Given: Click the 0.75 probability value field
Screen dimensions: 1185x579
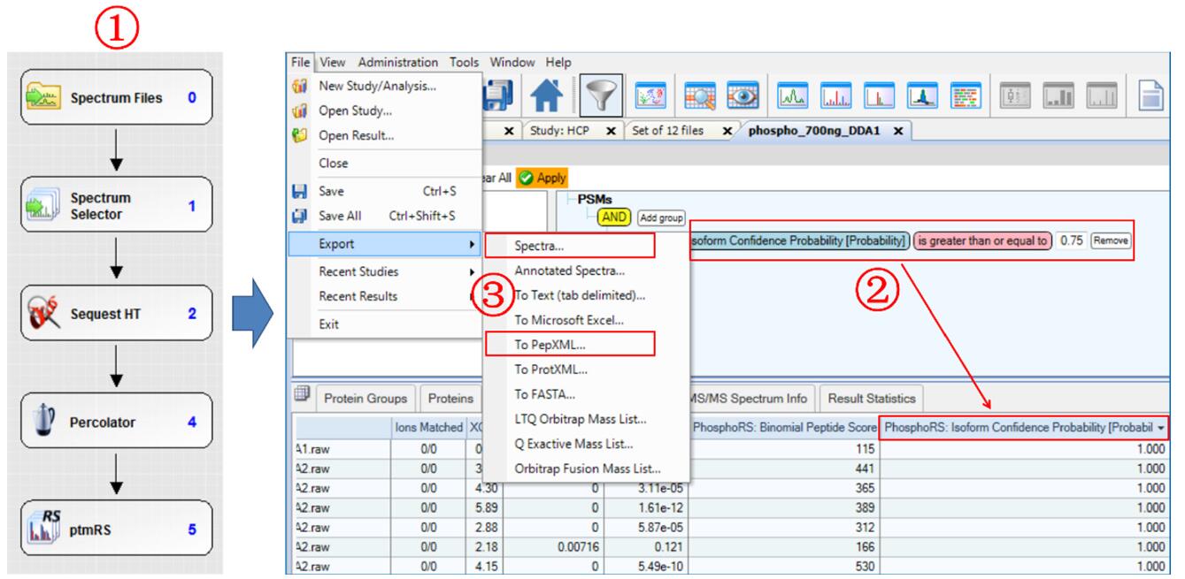Looking at the screenshot, I should pyautogui.click(x=1071, y=240).
